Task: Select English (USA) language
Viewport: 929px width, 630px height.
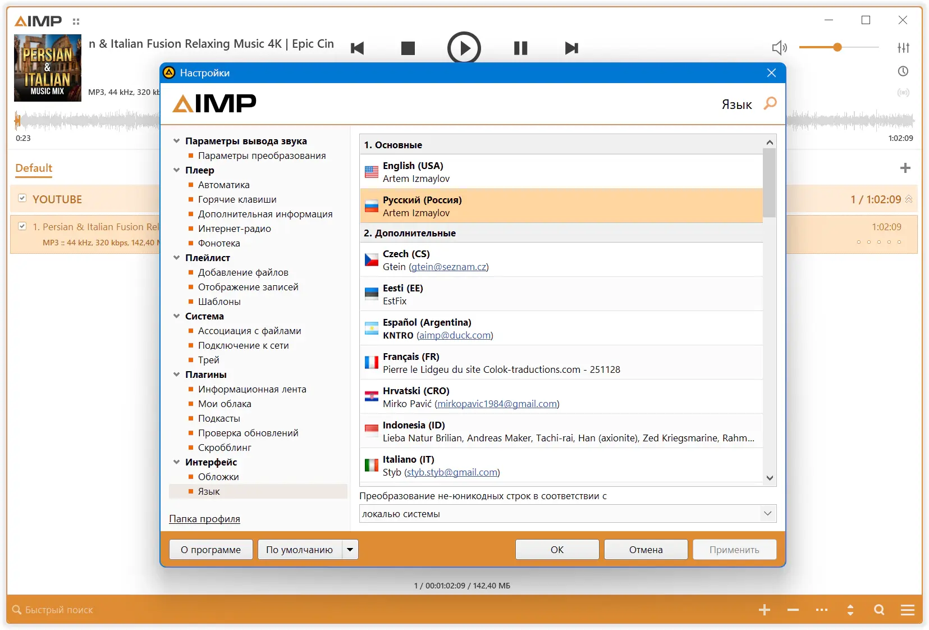Action: 561,172
